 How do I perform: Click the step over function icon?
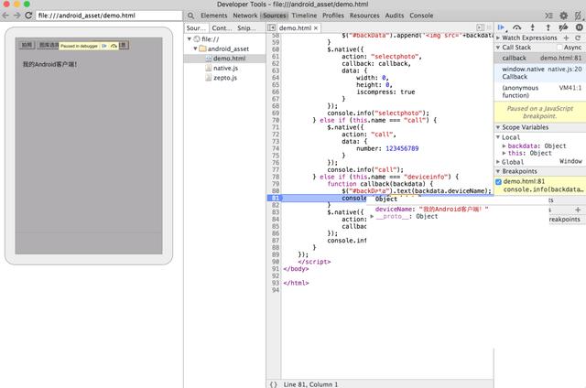coord(518,27)
